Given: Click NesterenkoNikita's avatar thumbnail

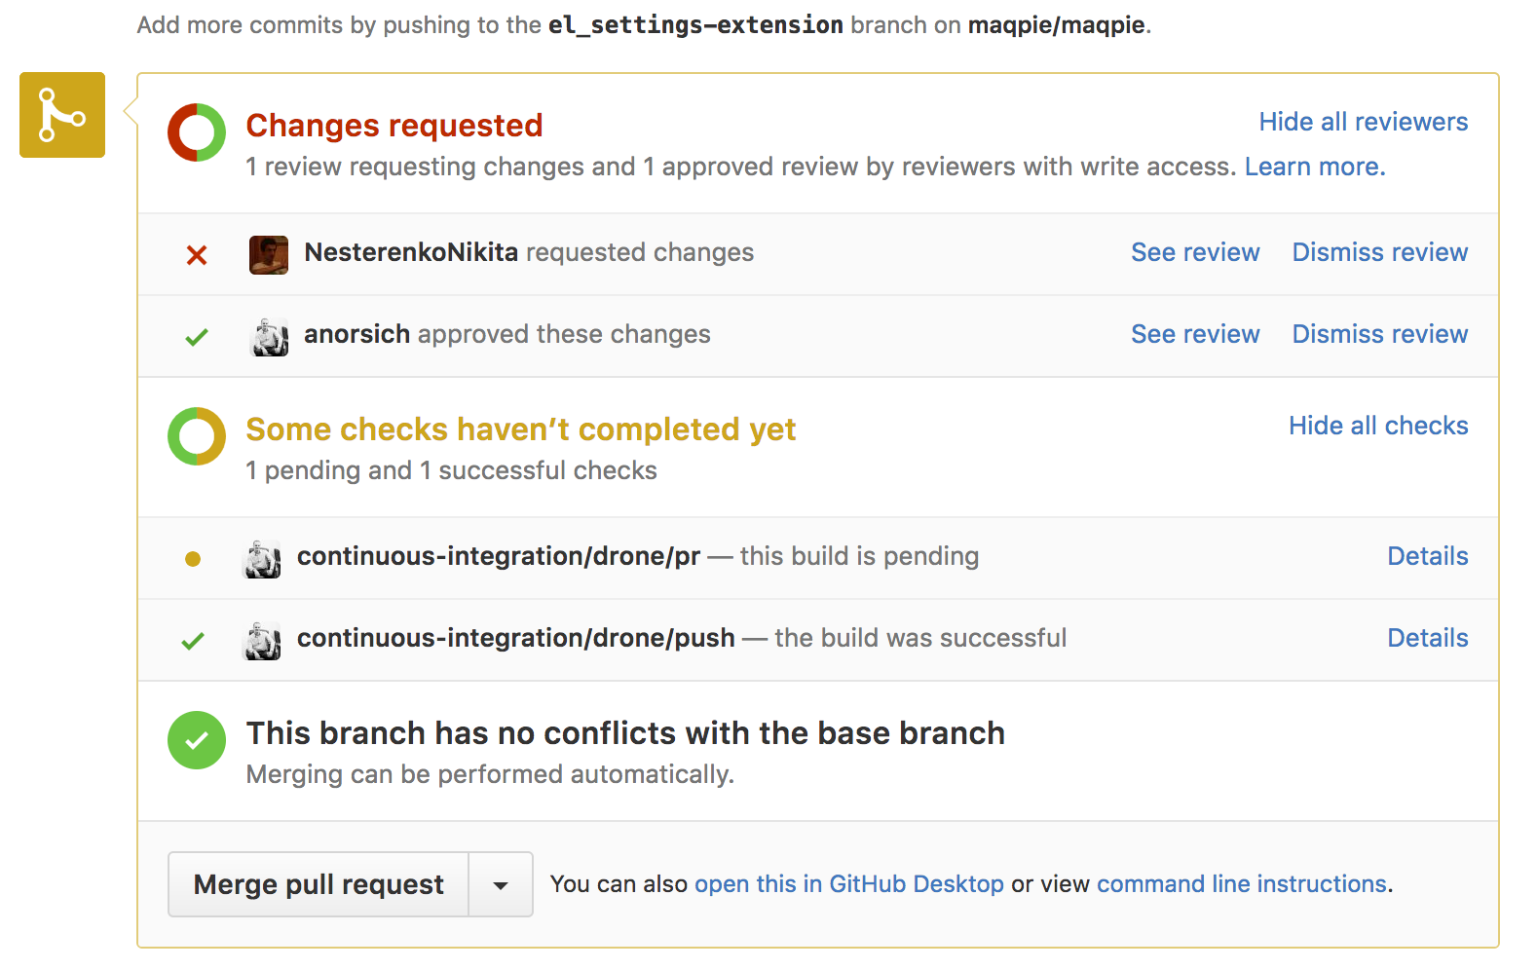Looking at the screenshot, I should pyautogui.click(x=269, y=254).
